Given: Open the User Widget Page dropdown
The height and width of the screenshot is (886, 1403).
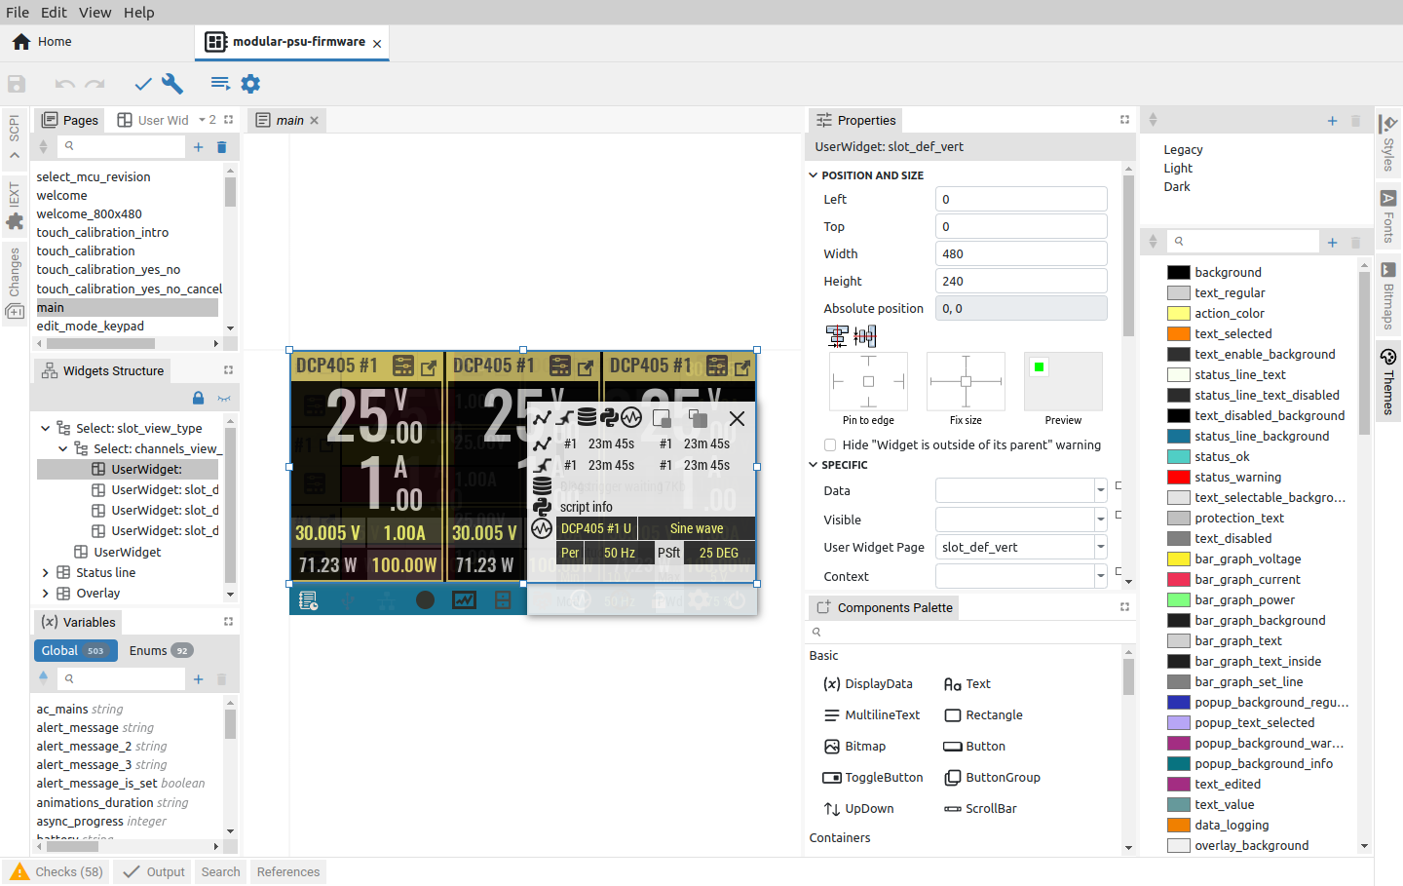Looking at the screenshot, I should [1100, 548].
